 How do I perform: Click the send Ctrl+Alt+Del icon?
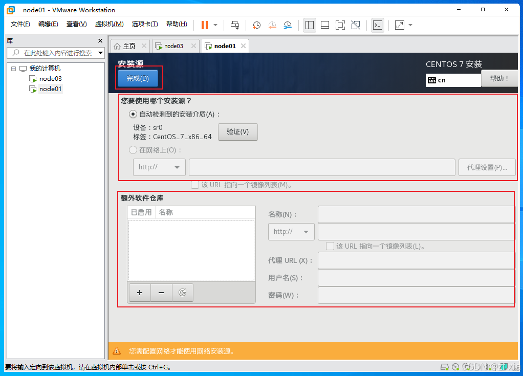pyautogui.click(x=235, y=25)
